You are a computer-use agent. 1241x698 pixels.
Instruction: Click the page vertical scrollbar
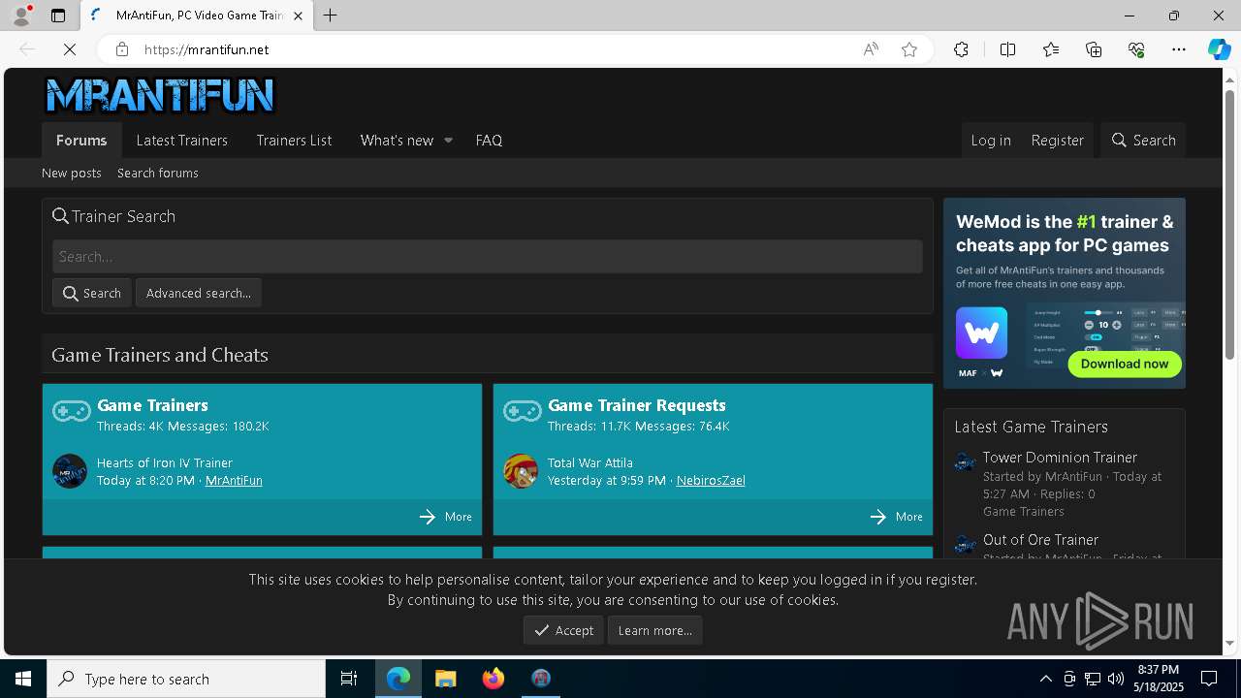tap(1229, 225)
